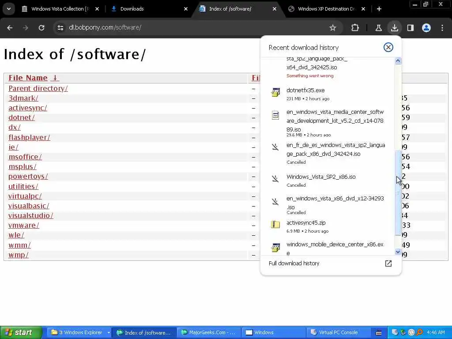Open the wmp/ folder link
This screenshot has width=452, height=339.
tap(19, 255)
